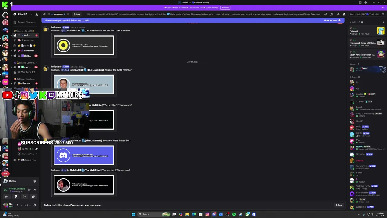Open the pick-a-color channel

click(x=26, y=40)
